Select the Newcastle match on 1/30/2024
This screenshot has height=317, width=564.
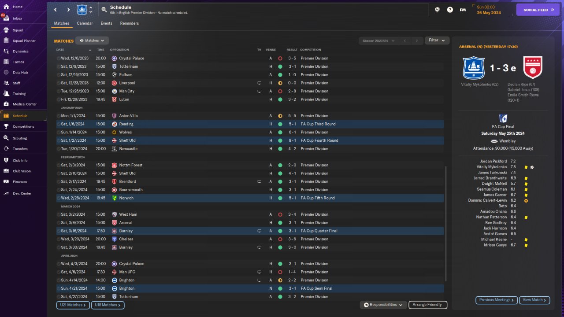[250, 149]
